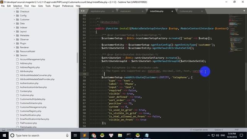Open FileProcessor.php file

(x=28, y=123)
